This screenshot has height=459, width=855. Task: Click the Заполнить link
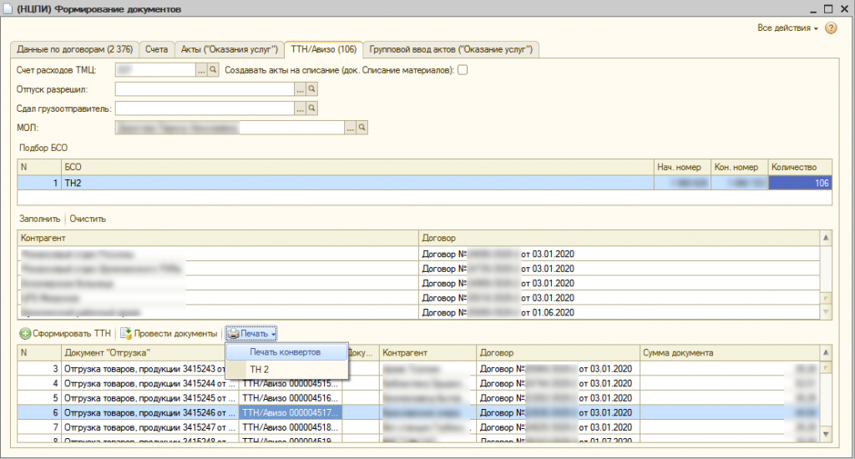[40, 219]
